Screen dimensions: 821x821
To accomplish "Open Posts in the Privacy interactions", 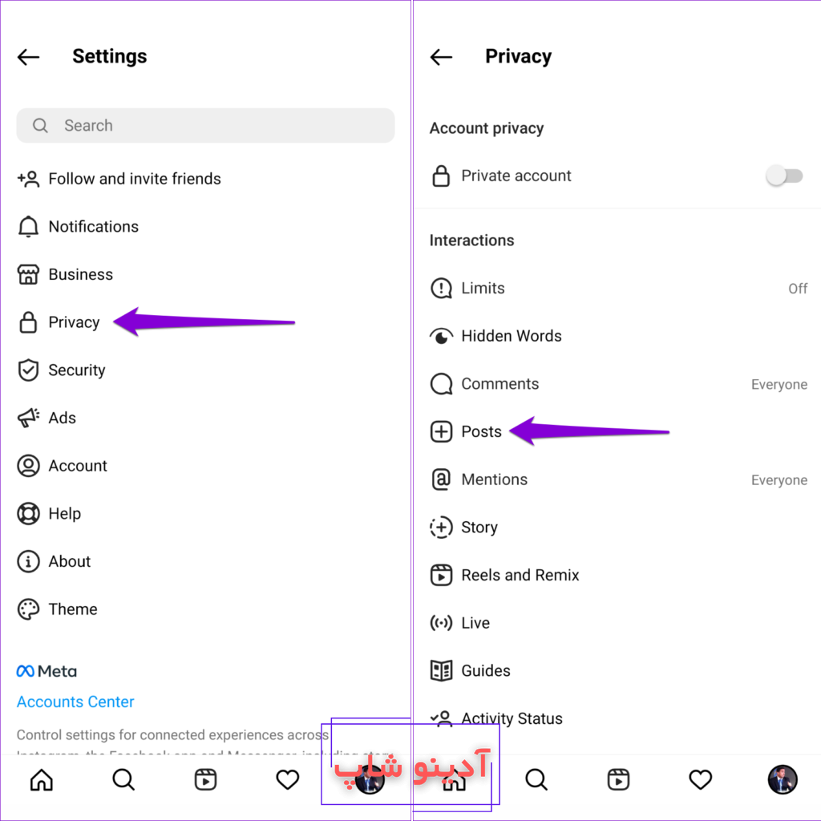I will 618,432.
